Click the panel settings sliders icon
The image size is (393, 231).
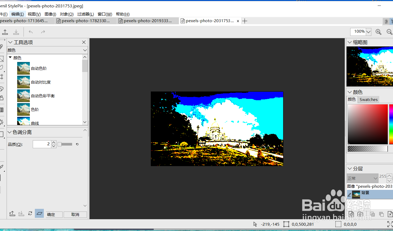click(x=386, y=21)
